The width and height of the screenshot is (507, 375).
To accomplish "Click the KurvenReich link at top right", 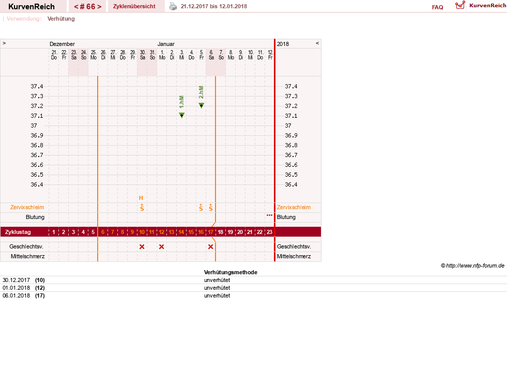I will (487, 6).
